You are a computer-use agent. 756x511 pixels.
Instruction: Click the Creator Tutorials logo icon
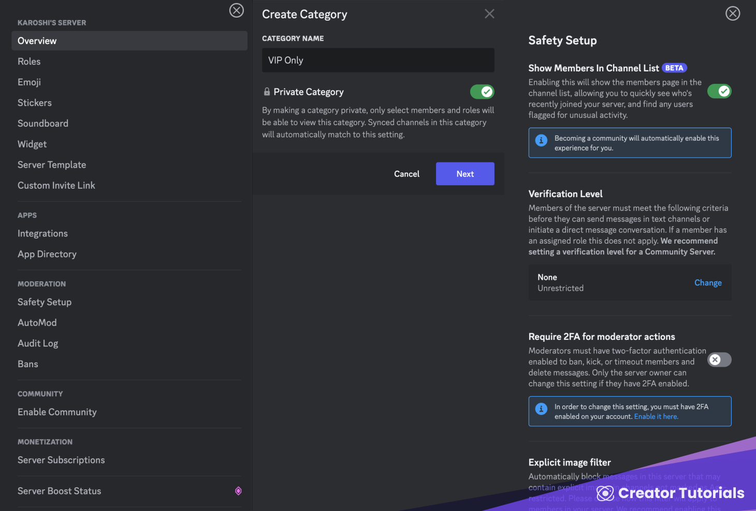605,493
